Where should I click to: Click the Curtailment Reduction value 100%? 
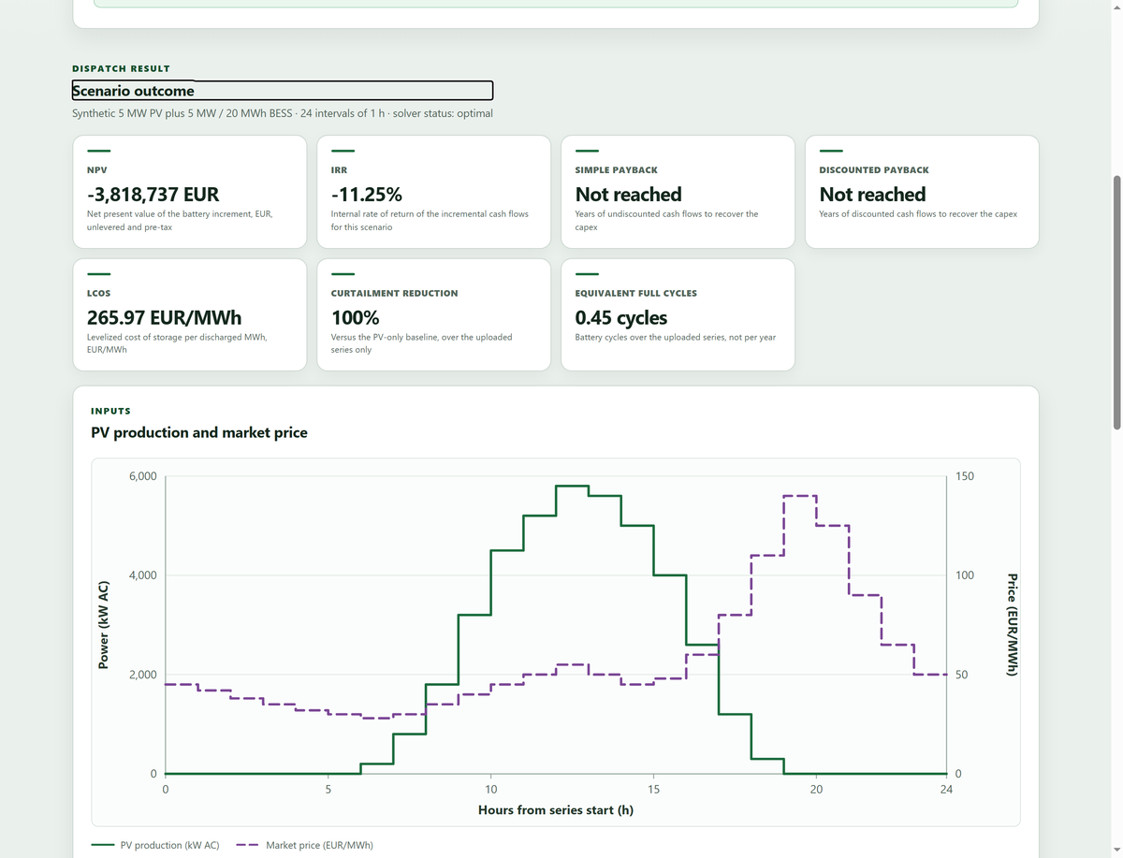click(355, 318)
